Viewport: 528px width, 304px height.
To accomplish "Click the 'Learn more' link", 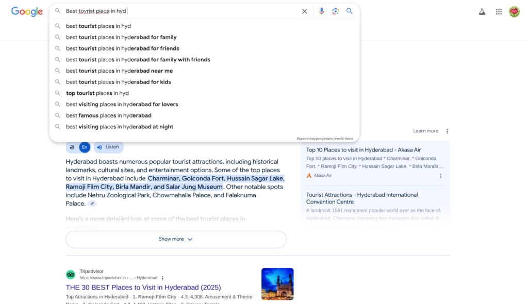I will tap(425, 131).
